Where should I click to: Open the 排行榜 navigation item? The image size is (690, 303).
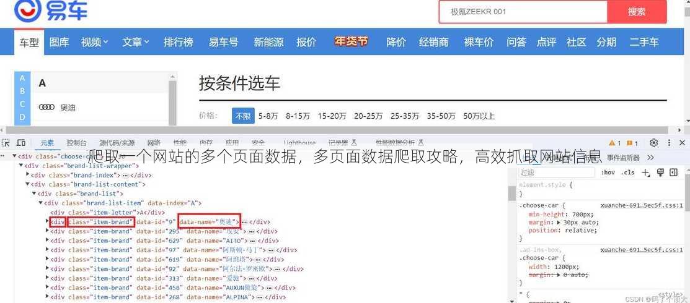(x=178, y=42)
